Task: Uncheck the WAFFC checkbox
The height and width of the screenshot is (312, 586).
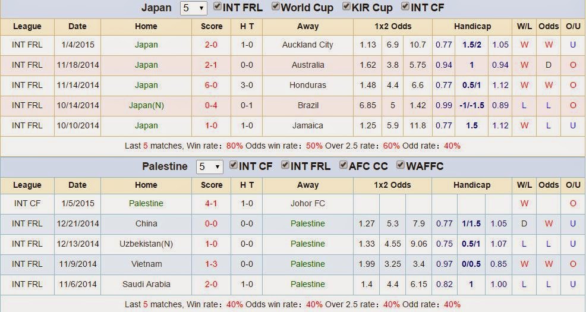Action: pyautogui.click(x=401, y=165)
